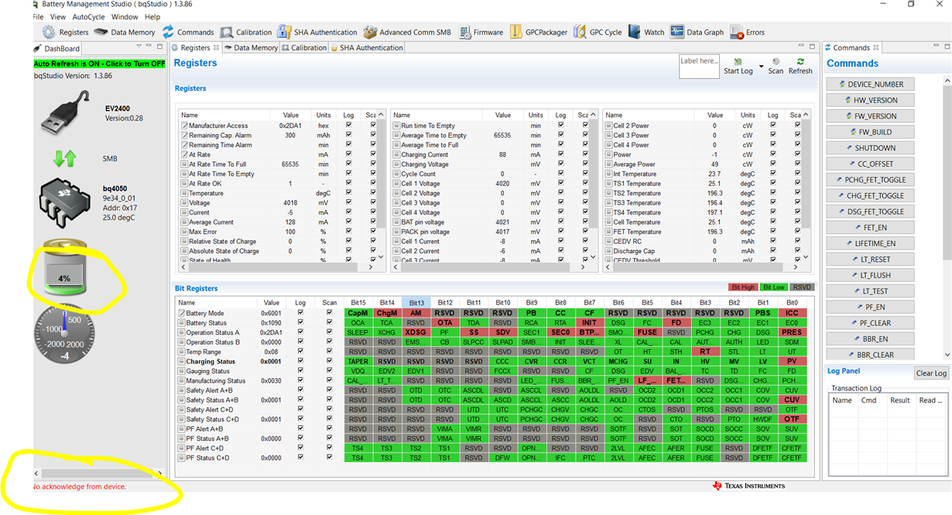Open Advanced Comm SMB tool
Screen dimensions: 952x515
coord(407,33)
